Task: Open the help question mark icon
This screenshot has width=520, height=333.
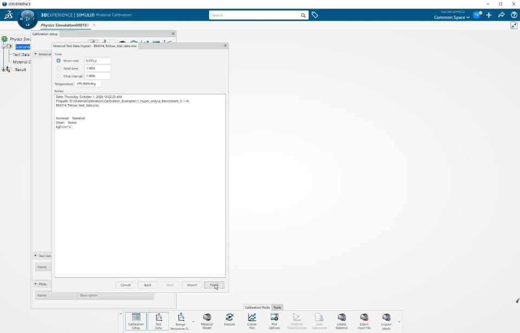Action: click(513, 15)
